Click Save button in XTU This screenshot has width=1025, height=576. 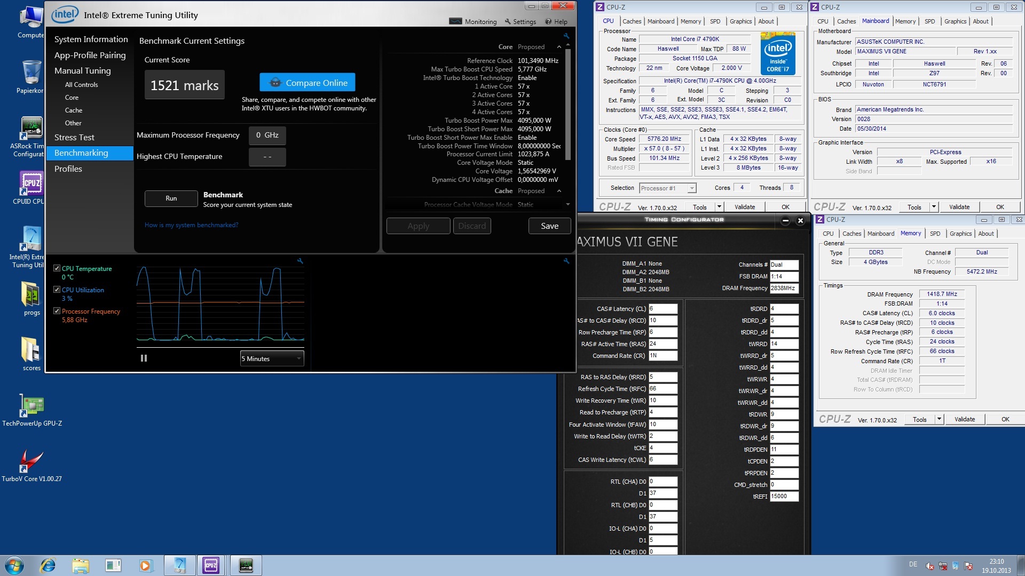coord(549,226)
